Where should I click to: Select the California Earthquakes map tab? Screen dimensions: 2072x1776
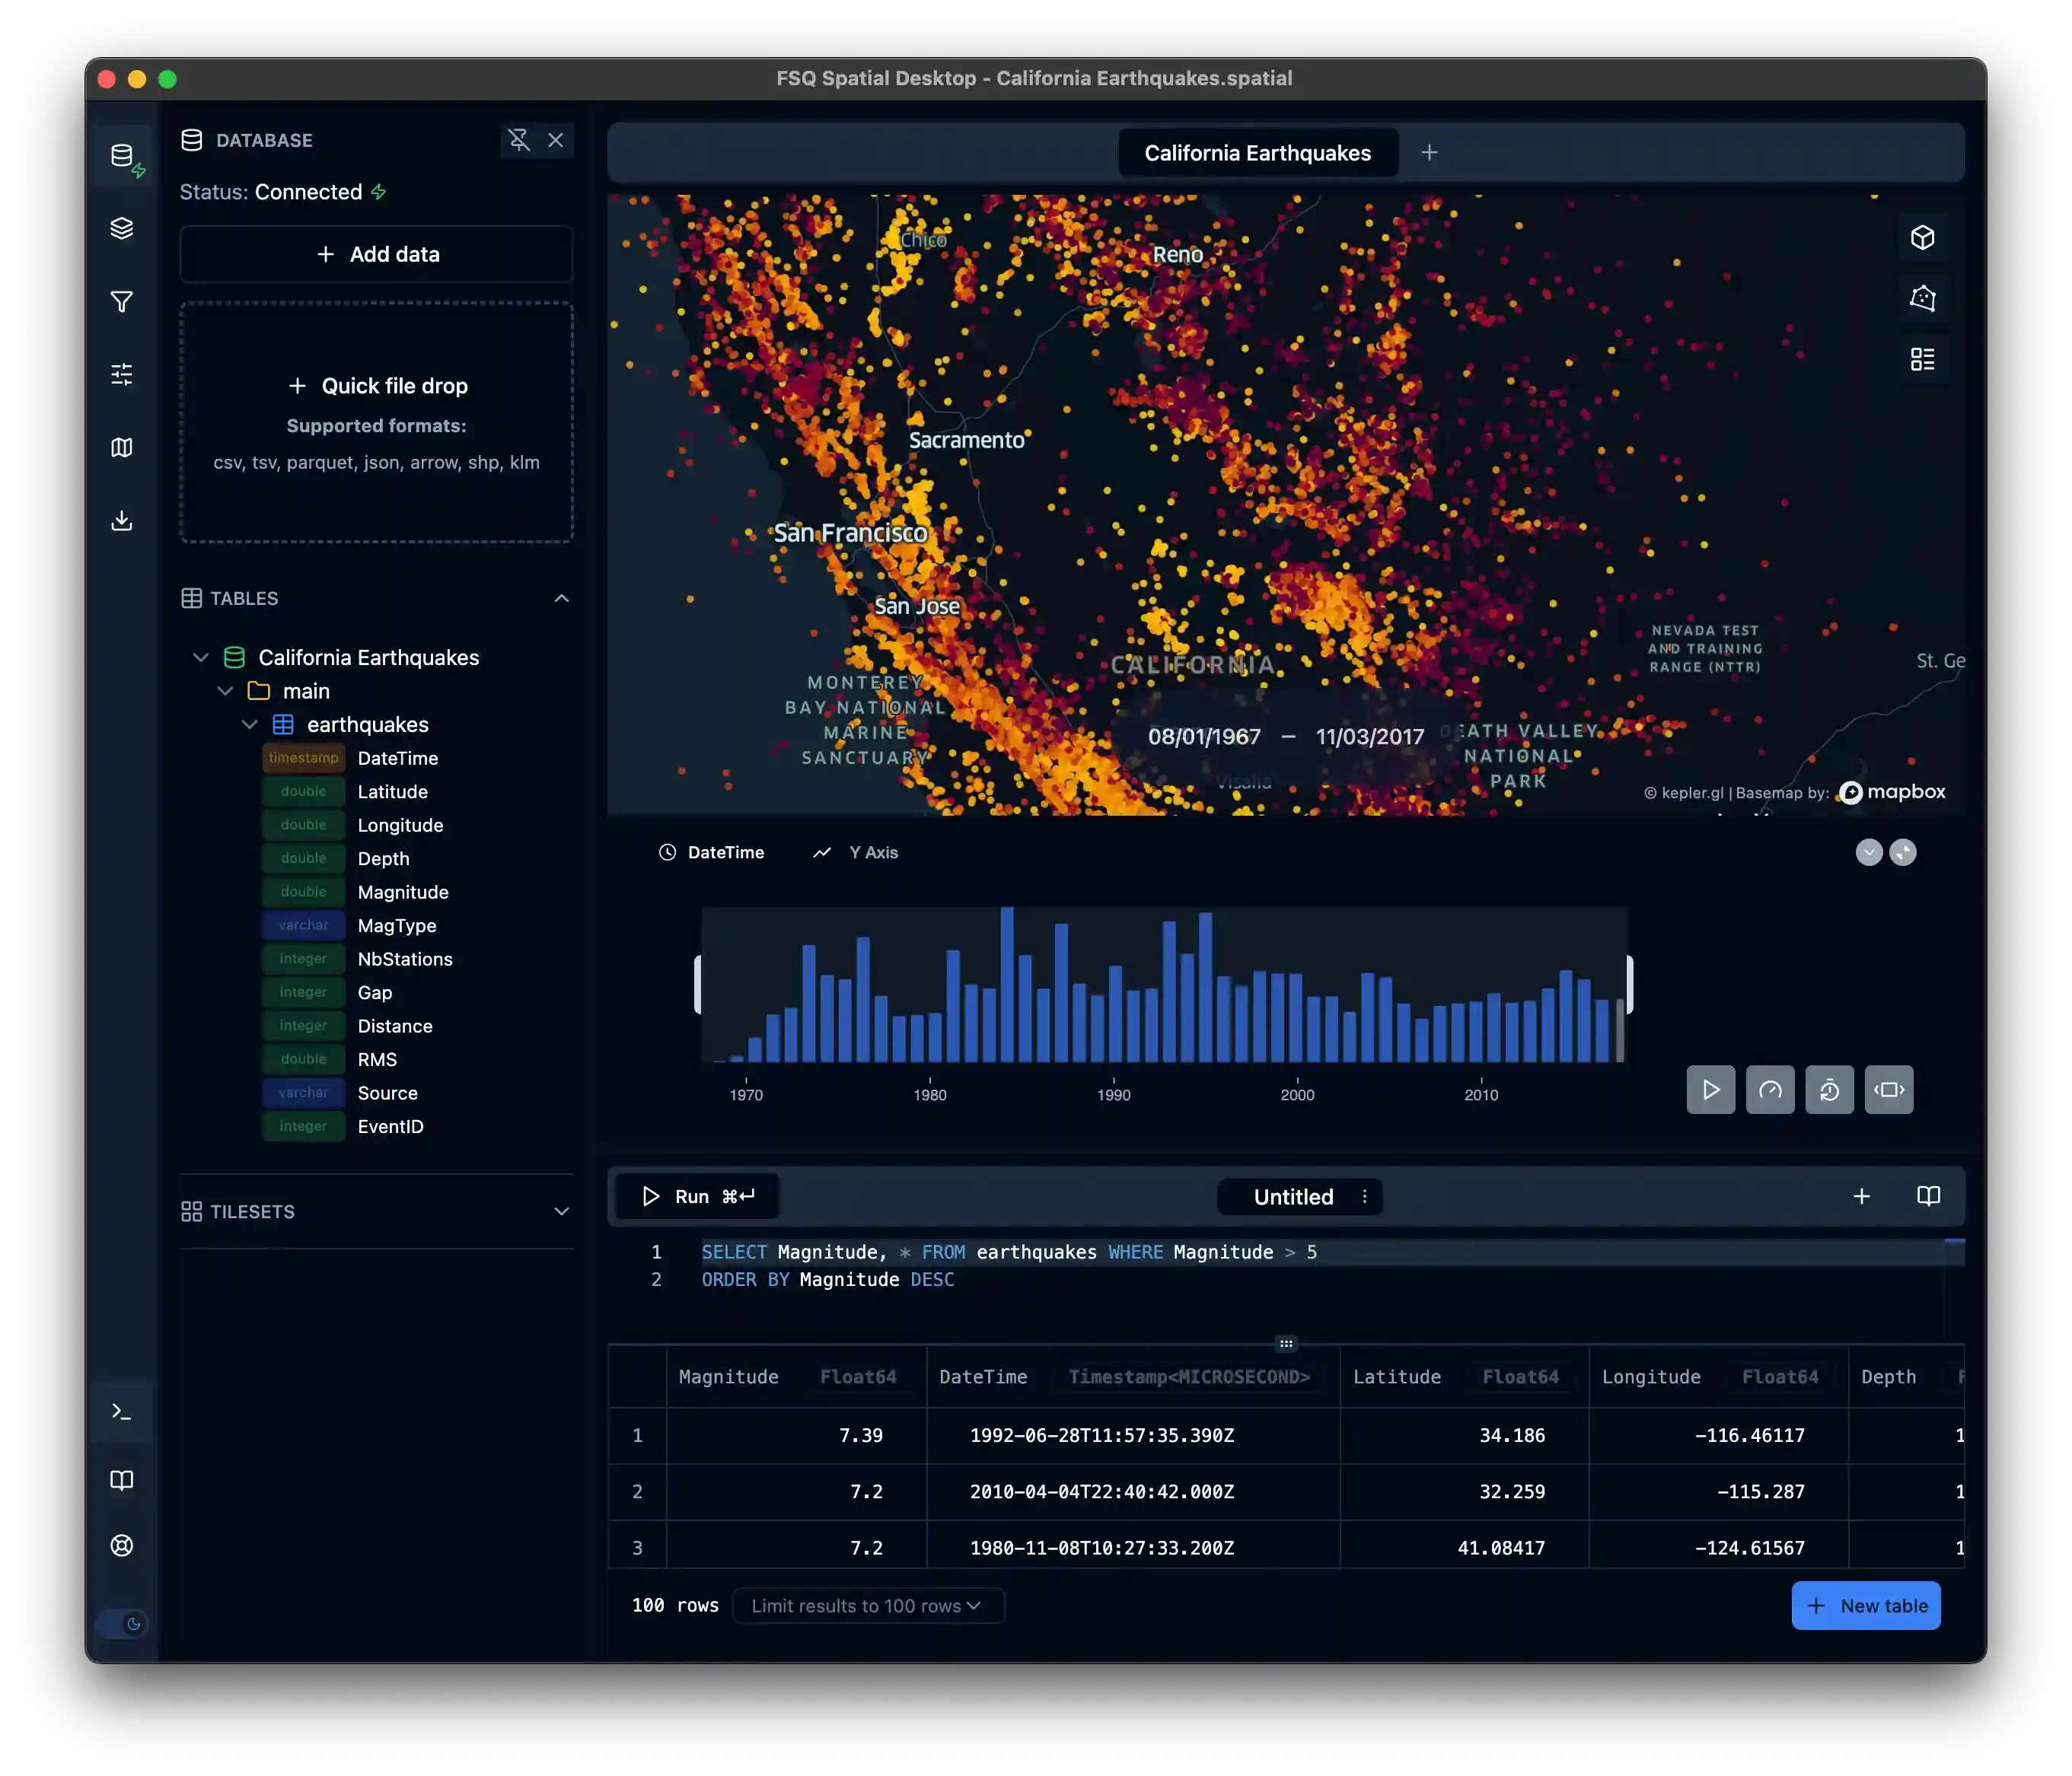[x=1257, y=153]
